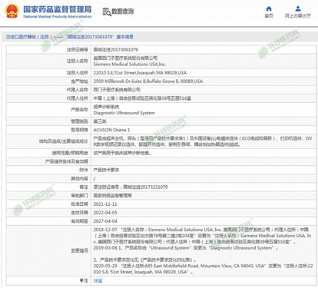Screen dimensions: 318x288
Task: Click the ACUSON Oxana 1 model value
Action: pos(111,130)
